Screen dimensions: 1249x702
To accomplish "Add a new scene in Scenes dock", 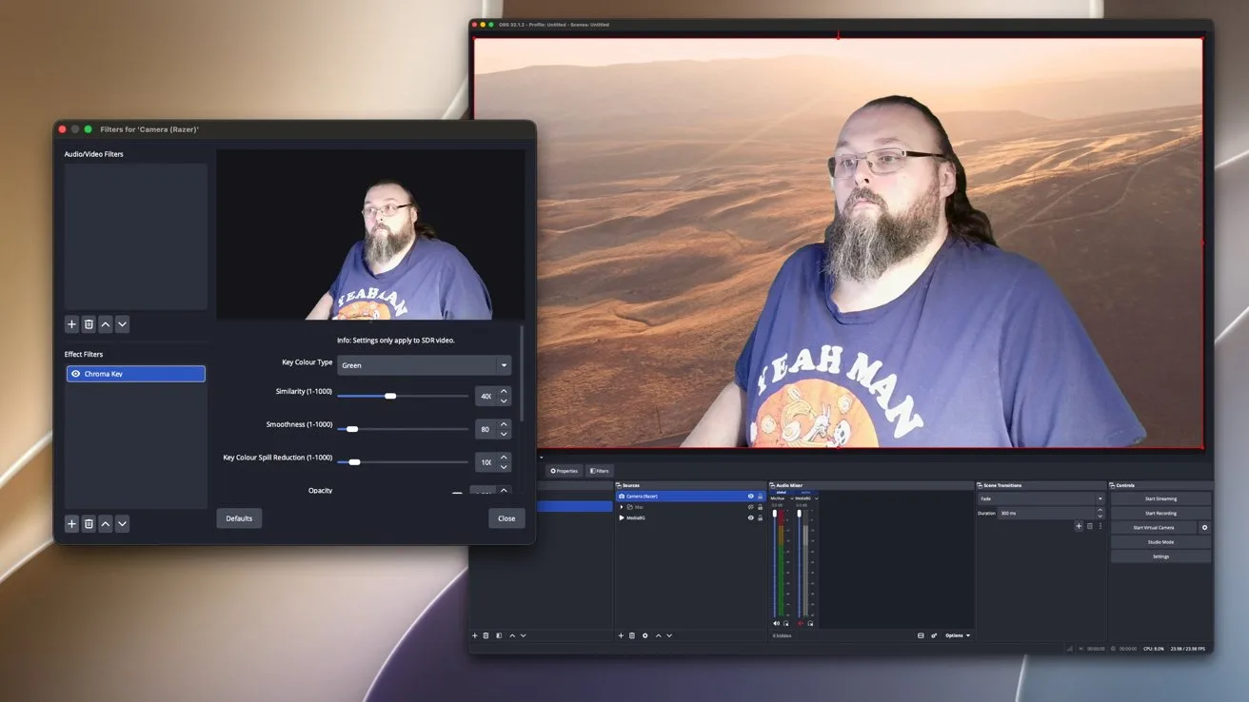I will point(475,635).
